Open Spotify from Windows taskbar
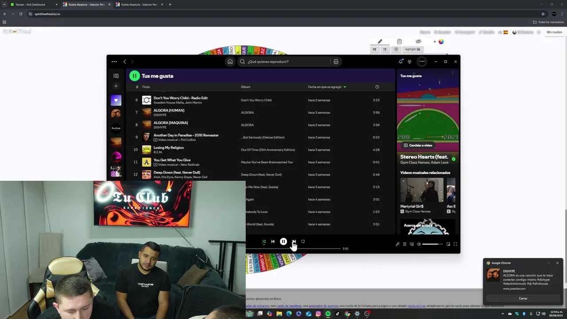This screenshot has width=567, height=319. [328, 314]
